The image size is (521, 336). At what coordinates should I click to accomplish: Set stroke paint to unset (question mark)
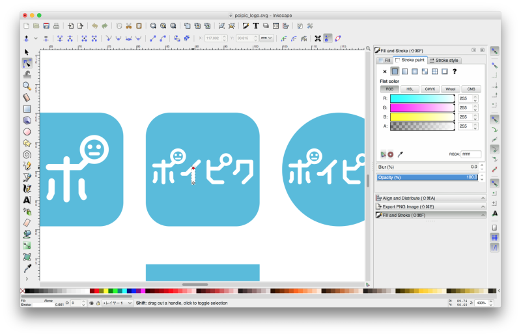455,72
